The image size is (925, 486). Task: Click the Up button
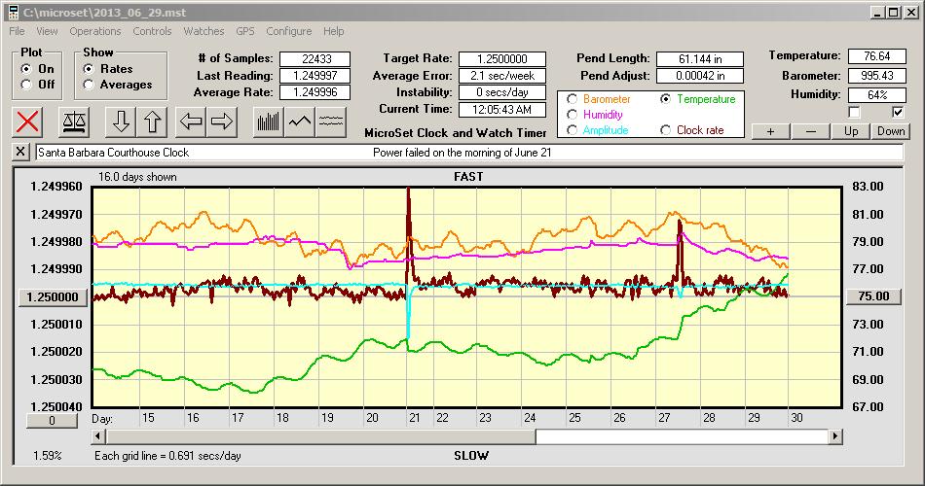851,131
